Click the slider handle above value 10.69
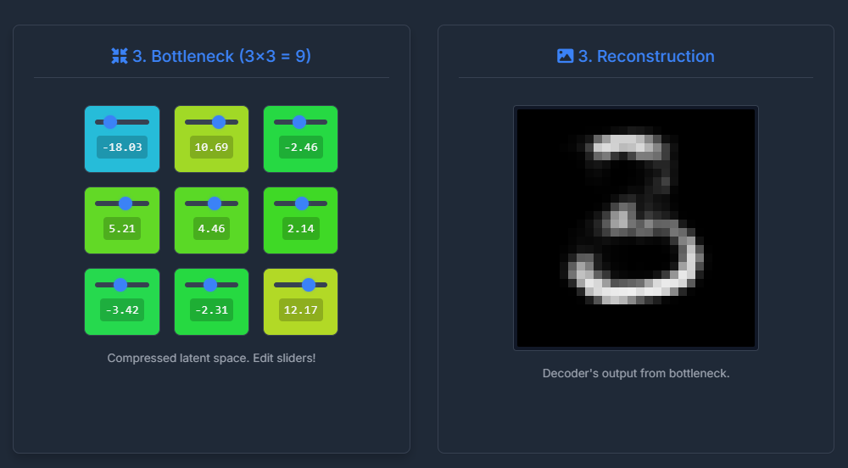 click(219, 122)
